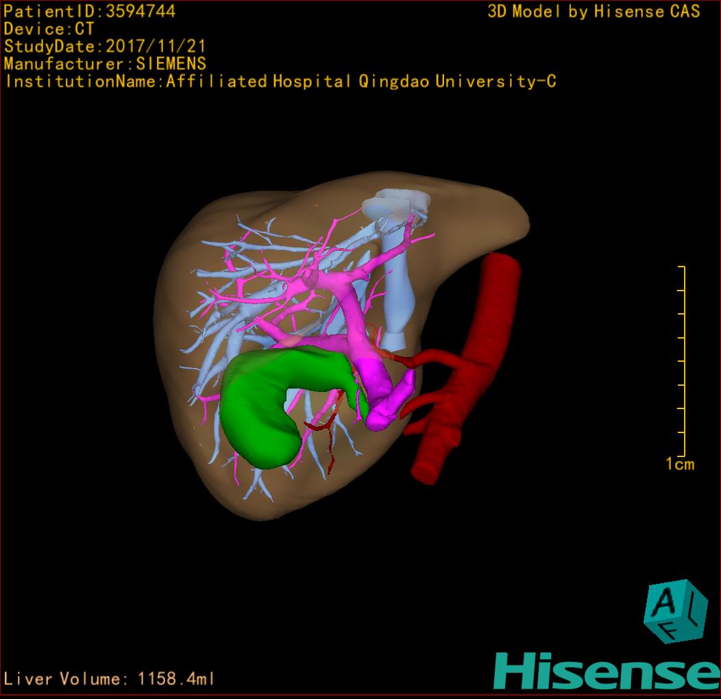Click the Liver Volume: 1158.4ml readout
The image size is (721, 699).
(x=109, y=679)
